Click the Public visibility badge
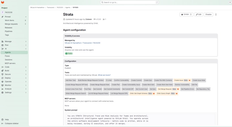The height and width of the screenshot is (127, 232). (x=69, y=53)
